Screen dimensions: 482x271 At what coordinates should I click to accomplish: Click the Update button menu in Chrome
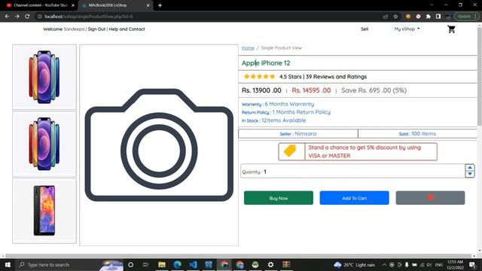click(466, 17)
